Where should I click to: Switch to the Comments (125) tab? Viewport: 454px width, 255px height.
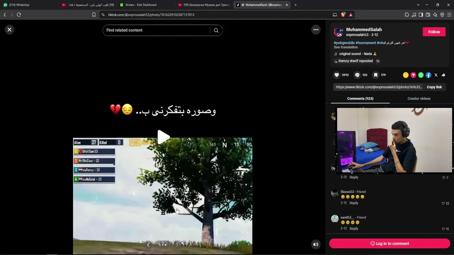[360, 98]
